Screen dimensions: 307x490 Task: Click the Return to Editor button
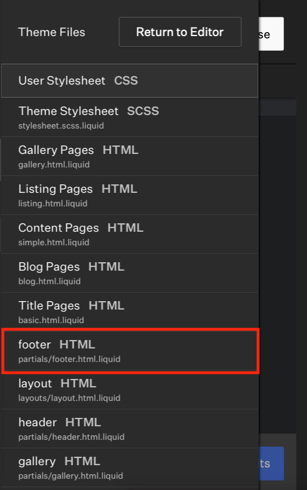180,32
